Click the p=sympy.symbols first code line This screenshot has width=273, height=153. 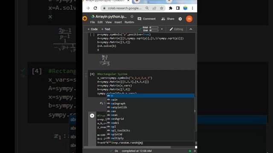(124, 34)
